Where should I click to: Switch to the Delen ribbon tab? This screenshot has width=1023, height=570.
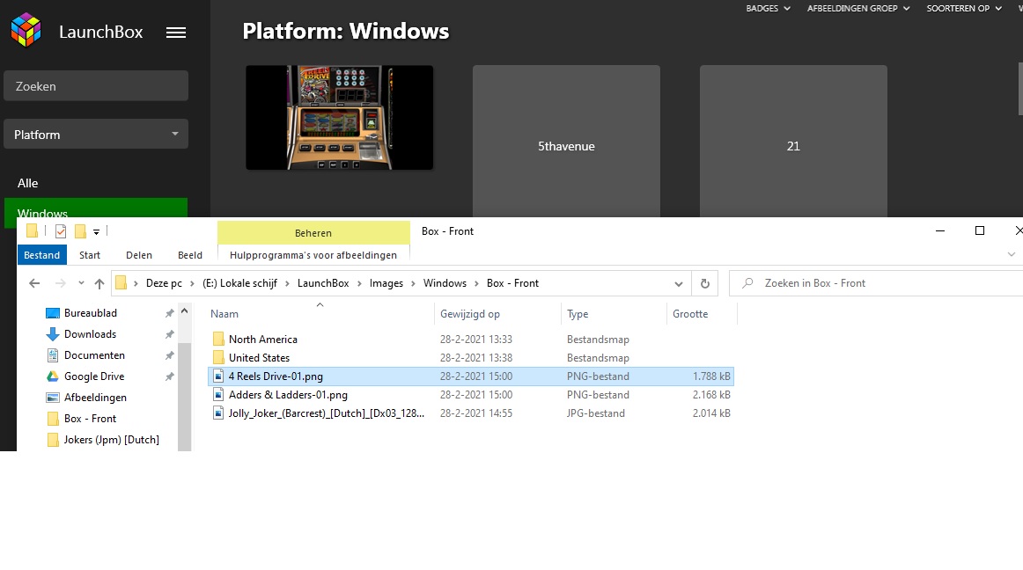click(139, 255)
